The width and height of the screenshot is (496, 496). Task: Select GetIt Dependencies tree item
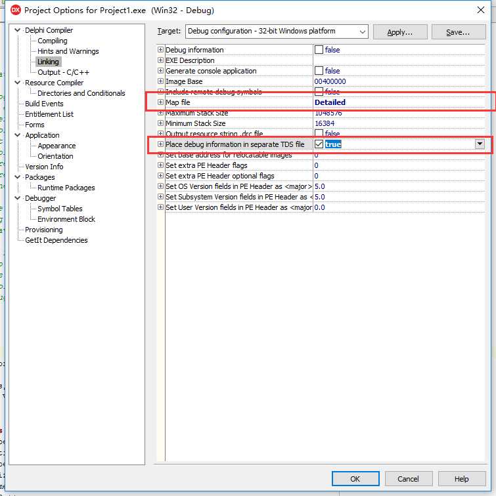point(56,240)
